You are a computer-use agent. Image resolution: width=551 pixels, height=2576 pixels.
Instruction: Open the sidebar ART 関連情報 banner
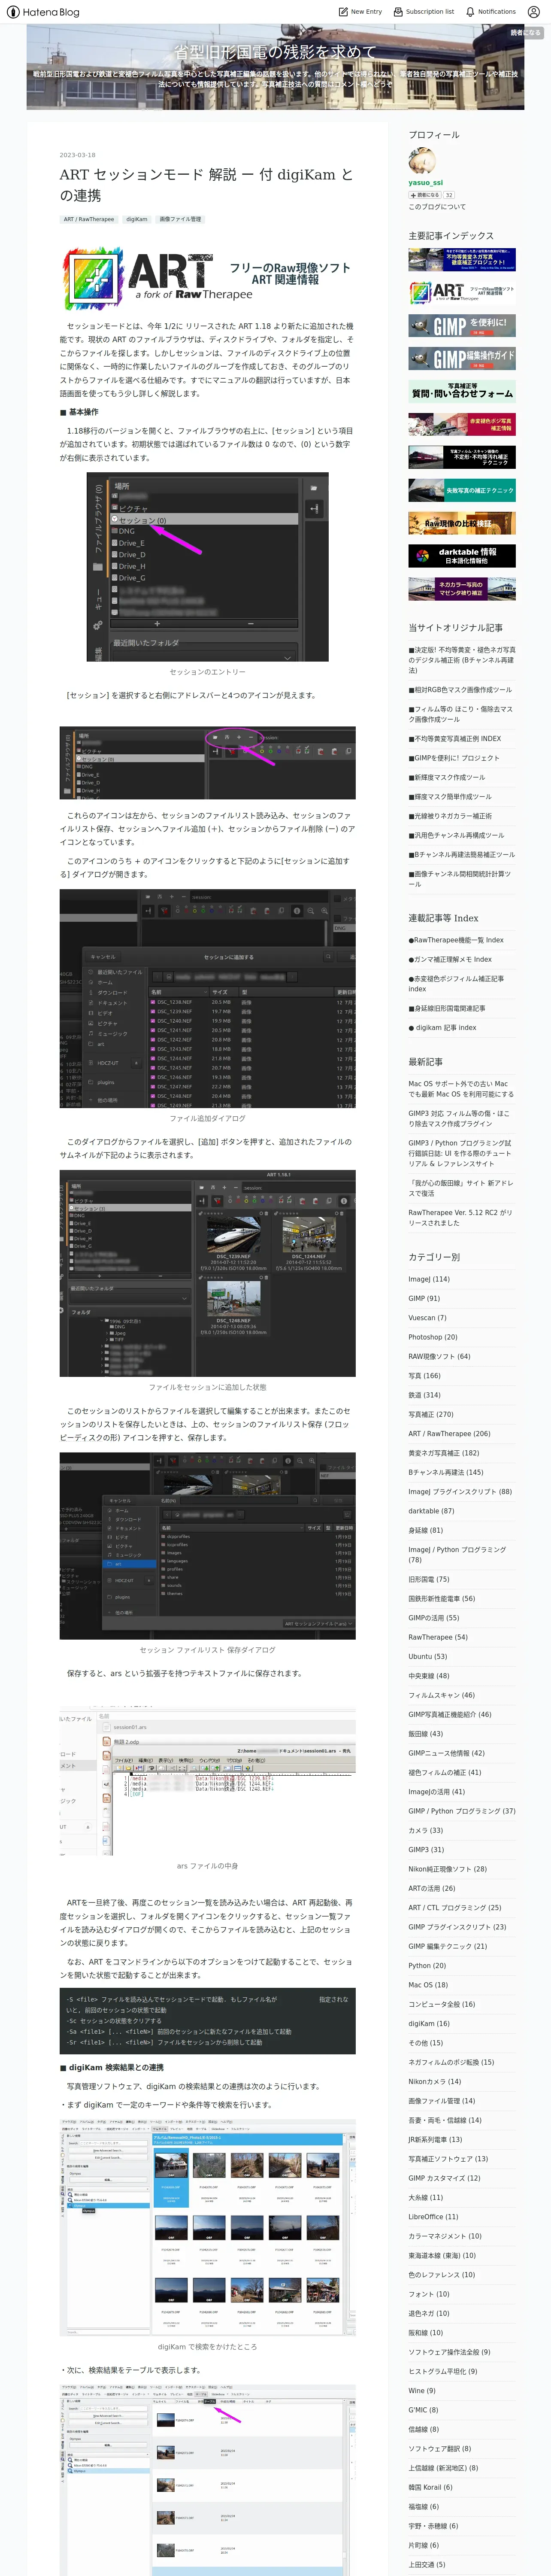[462, 292]
